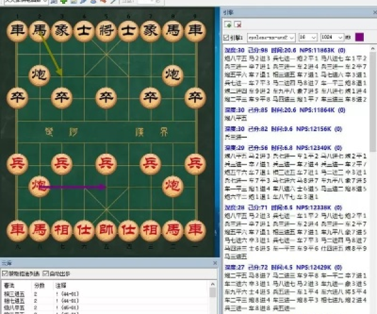This screenshot has height=314, width=377.
Task: Select the red 馬 on file 二
Action: tap(173, 230)
